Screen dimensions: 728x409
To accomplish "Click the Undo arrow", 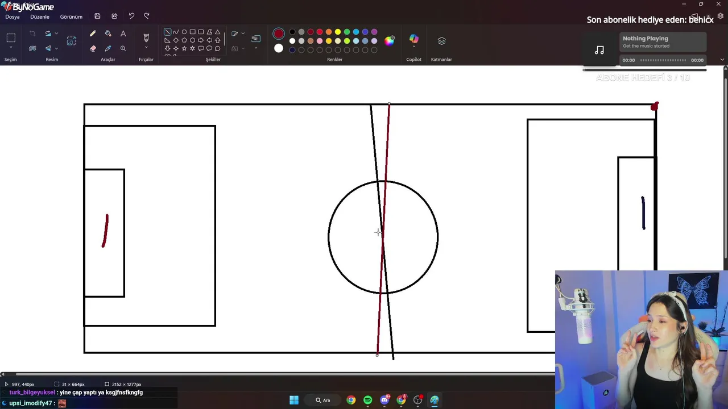I will click(131, 16).
